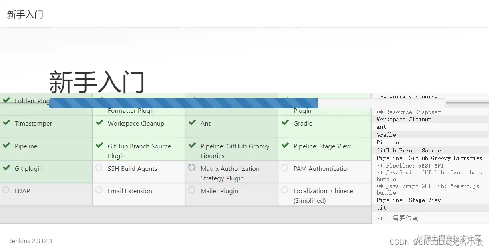Click pending circle for Localization: Chinese
The image size is (489, 250).
(285, 190)
